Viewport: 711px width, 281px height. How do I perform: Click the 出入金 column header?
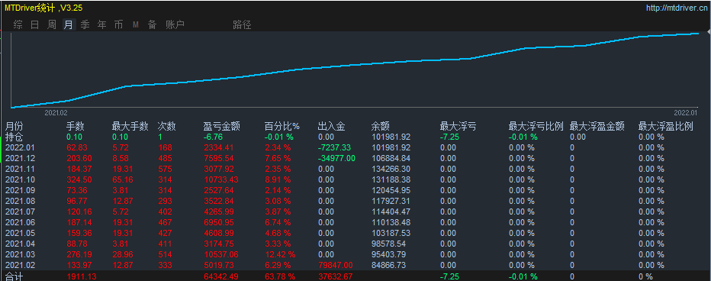(331, 127)
